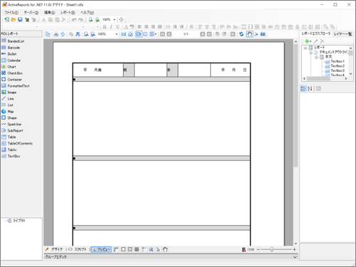Click the fit-width icon in preview toolbar
Image resolution: width=356 pixels, height=267 pixels.
coord(124,34)
